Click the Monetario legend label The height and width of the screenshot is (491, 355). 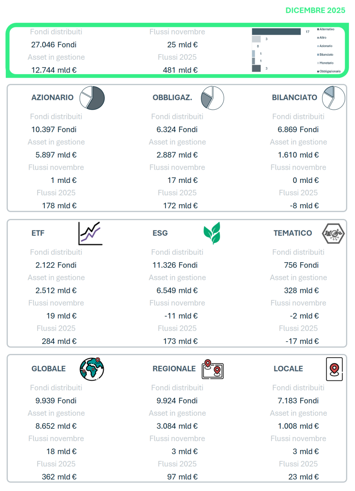[326, 63]
